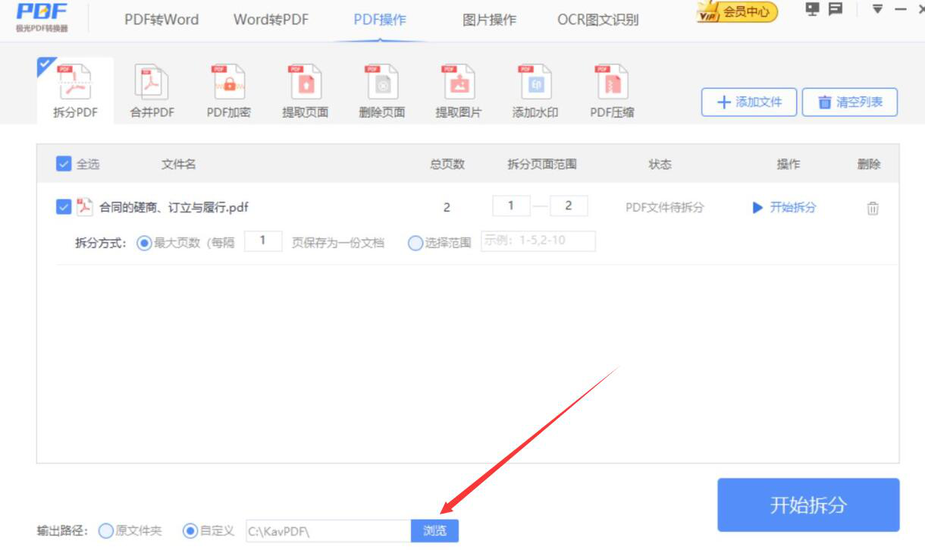Switch to Word转PDF tab

[x=271, y=20]
